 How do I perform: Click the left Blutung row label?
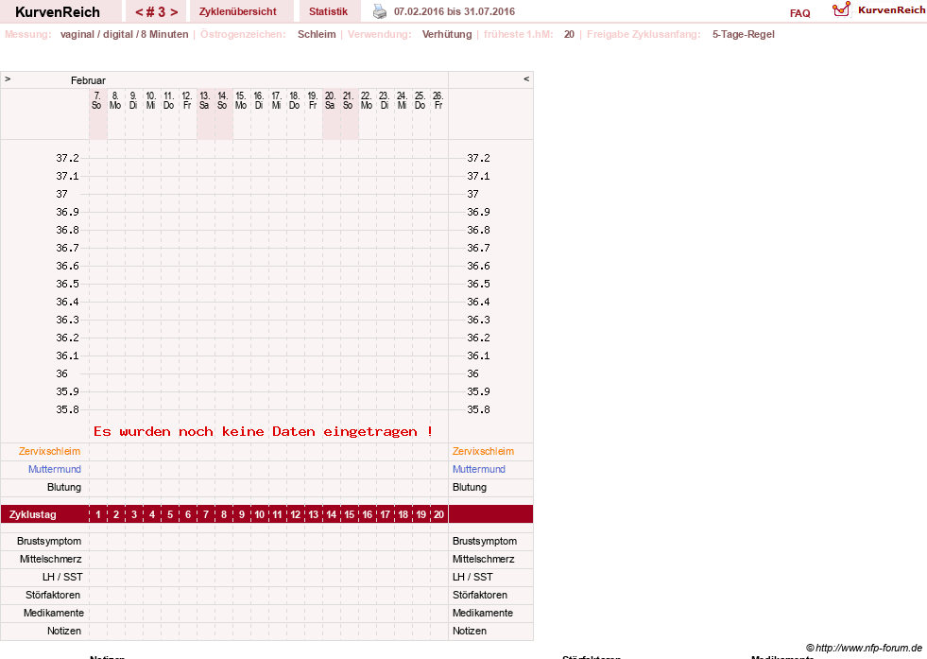[64, 488]
